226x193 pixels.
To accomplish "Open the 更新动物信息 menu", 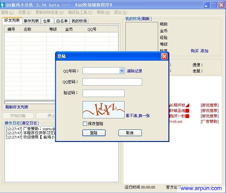I will click(50, 12).
